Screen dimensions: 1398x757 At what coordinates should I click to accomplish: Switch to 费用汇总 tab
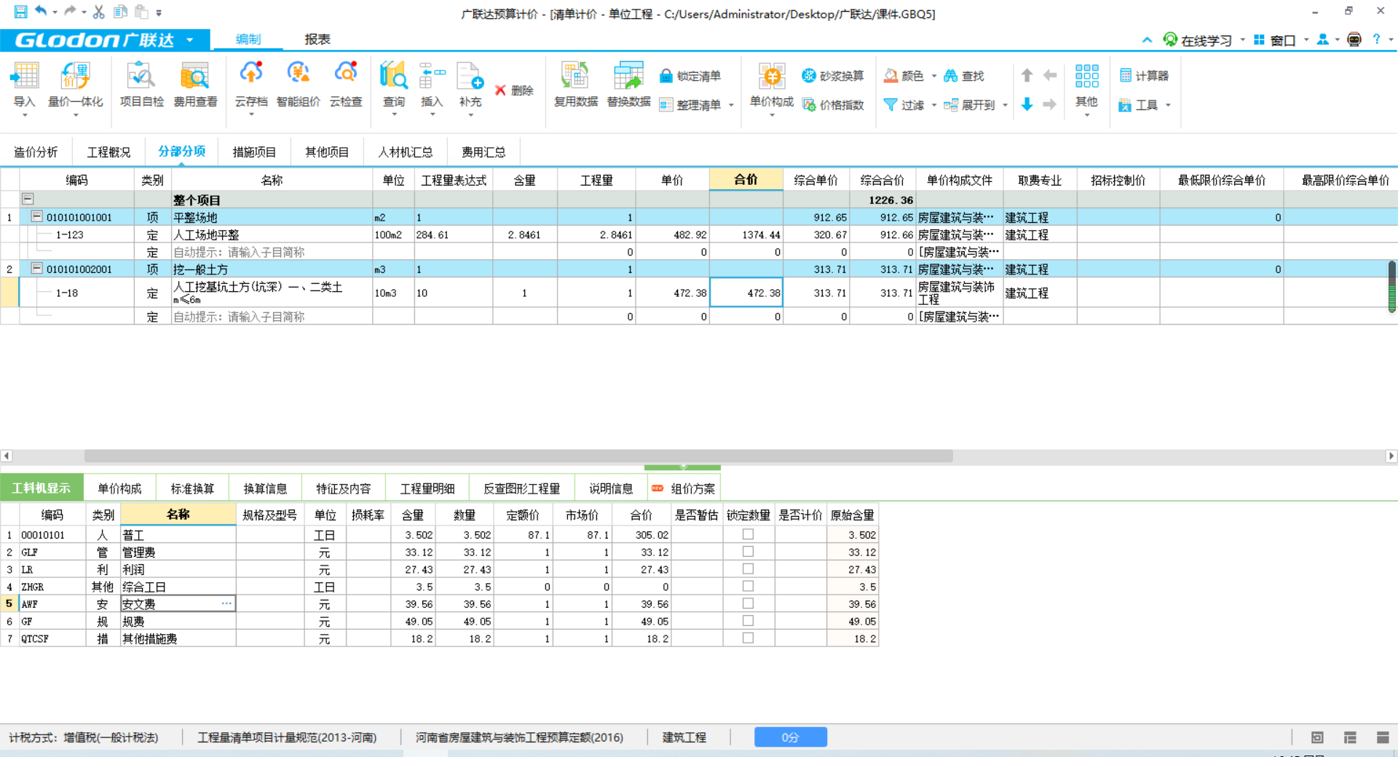(483, 151)
